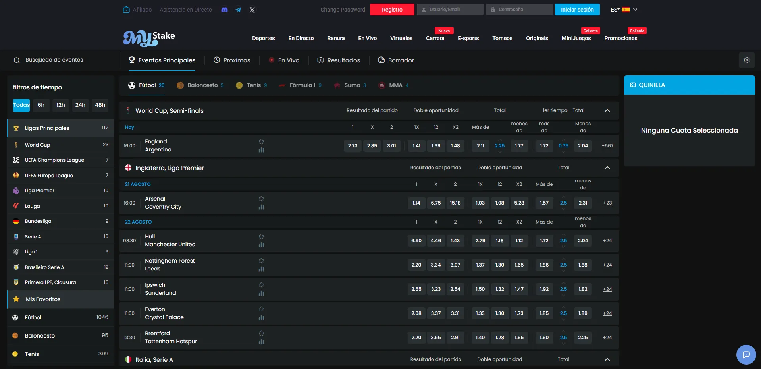Click the MyStake logo

[x=149, y=38]
